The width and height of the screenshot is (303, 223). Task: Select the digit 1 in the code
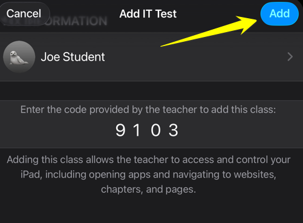coord(137,130)
